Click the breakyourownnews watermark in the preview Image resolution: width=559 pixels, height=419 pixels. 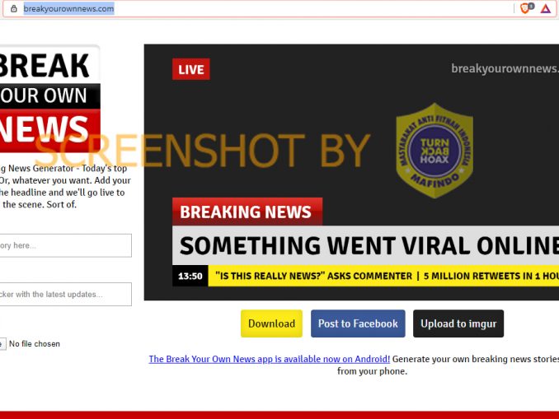[505, 68]
